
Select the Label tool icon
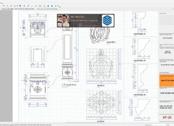[11, 6]
